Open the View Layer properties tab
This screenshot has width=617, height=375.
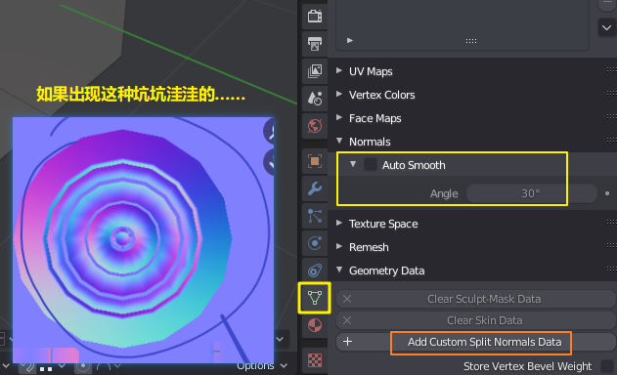315,71
